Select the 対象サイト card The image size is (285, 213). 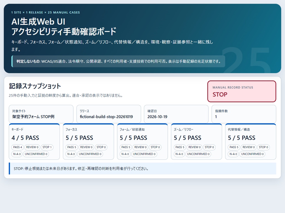click(41, 114)
